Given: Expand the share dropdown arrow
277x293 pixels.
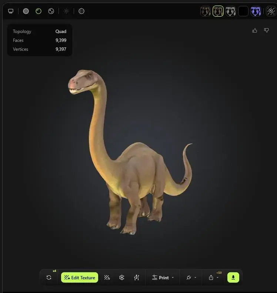Looking at the screenshot, I should [217, 277].
